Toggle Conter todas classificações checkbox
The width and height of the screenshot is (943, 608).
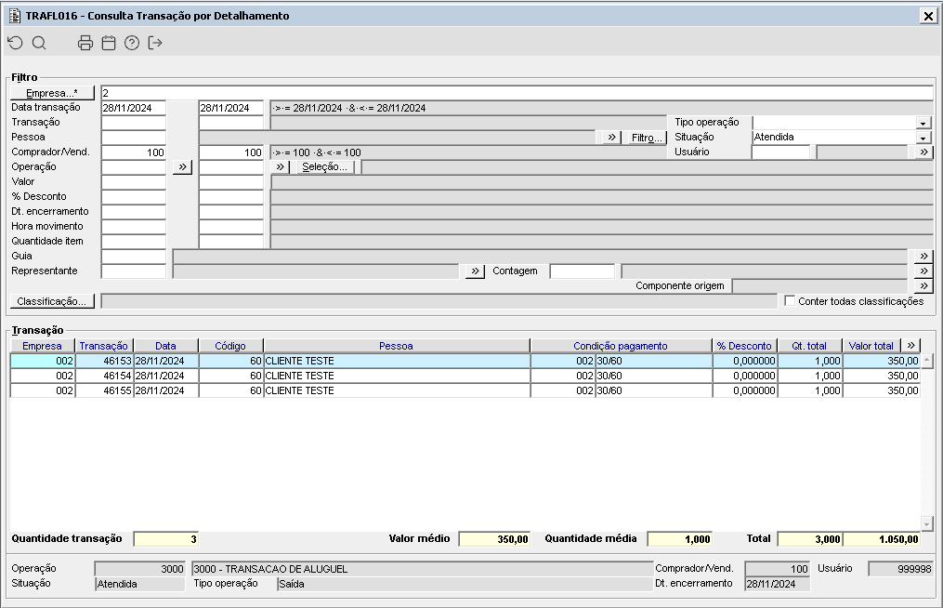point(790,300)
